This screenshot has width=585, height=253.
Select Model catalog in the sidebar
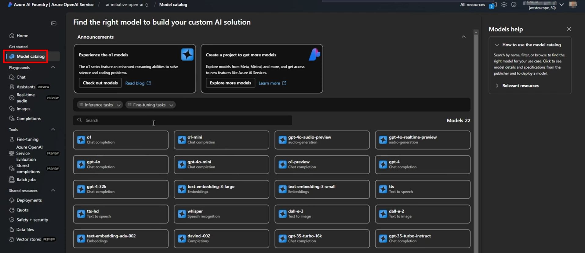coord(31,56)
